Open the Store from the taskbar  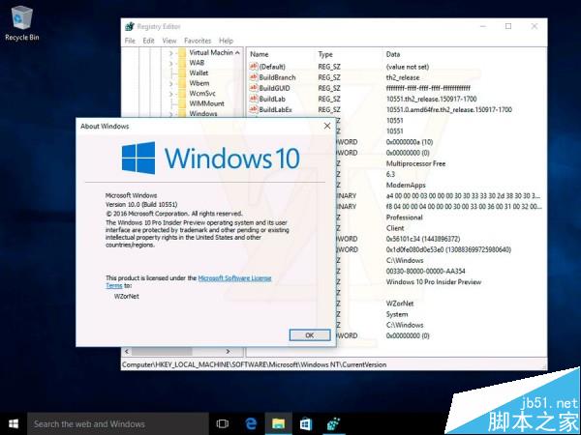pyautogui.click(x=306, y=424)
